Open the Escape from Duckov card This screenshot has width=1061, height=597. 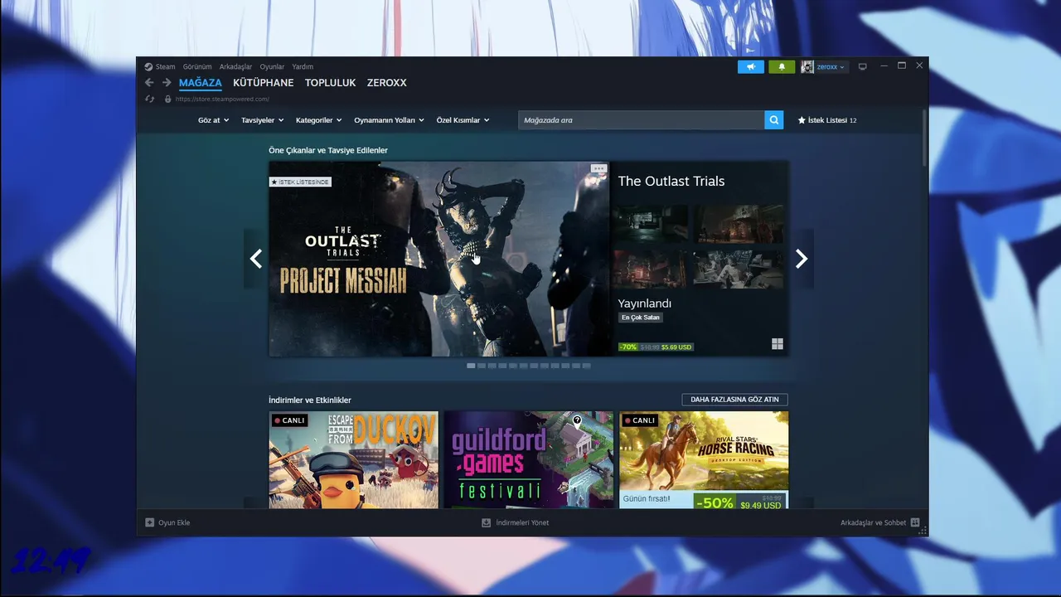click(x=354, y=460)
